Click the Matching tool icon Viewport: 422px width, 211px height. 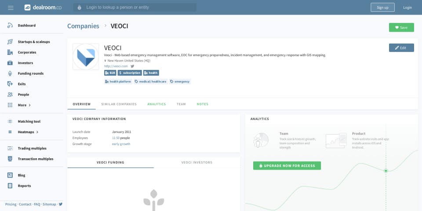[x=10, y=121]
